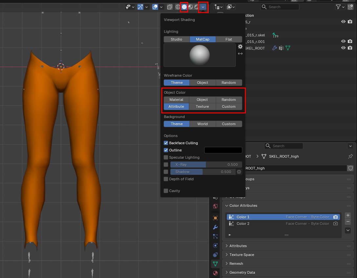
Task: Remove the selected color attribute with minus
Action: [x=348, y=222]
